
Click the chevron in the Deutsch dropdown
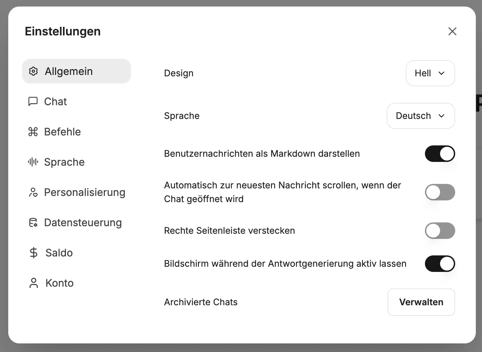(442, 116)
